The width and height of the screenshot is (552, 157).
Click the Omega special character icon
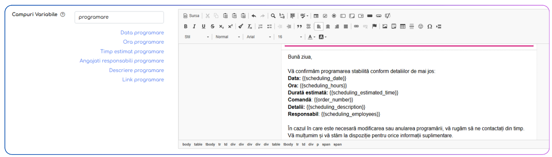[x=430, y=26]
